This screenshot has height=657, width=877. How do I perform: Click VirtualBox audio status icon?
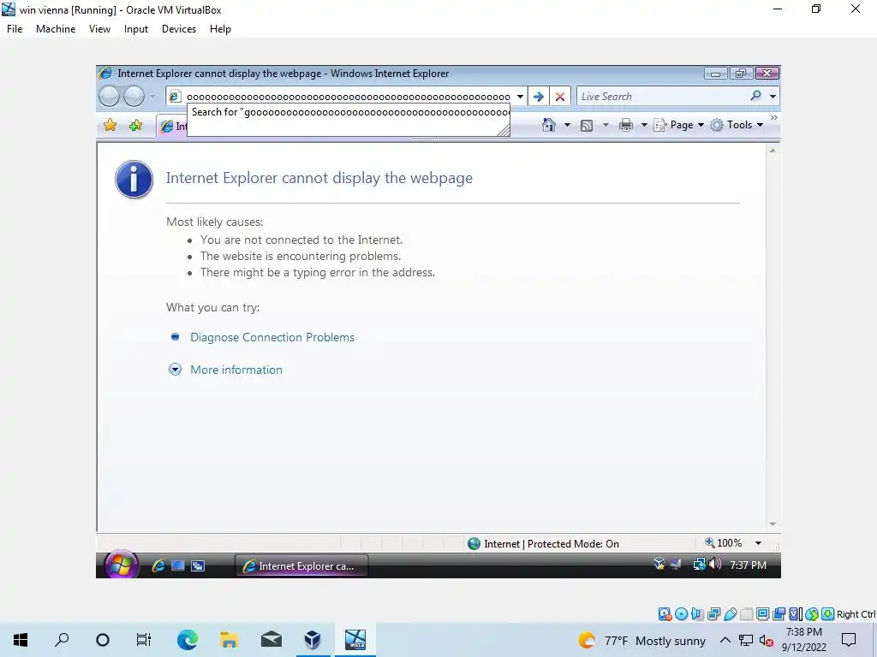(697, 614)
